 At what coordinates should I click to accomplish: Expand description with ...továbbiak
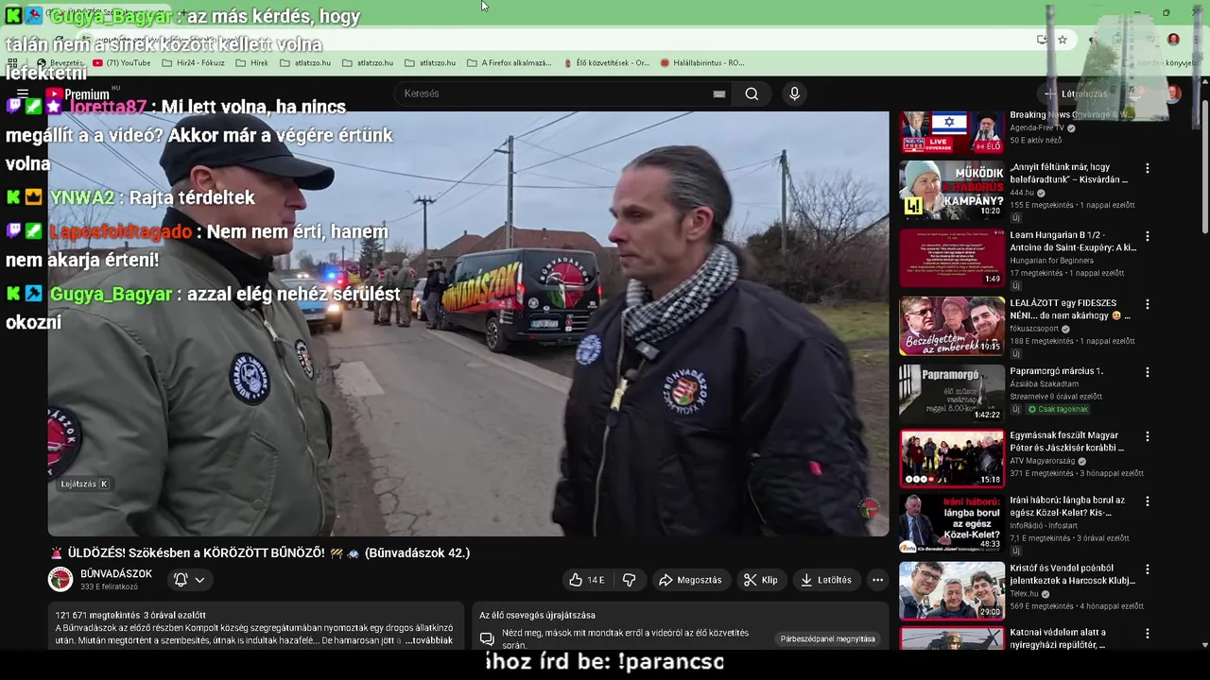pyautogui.click(x=429, y=640)
